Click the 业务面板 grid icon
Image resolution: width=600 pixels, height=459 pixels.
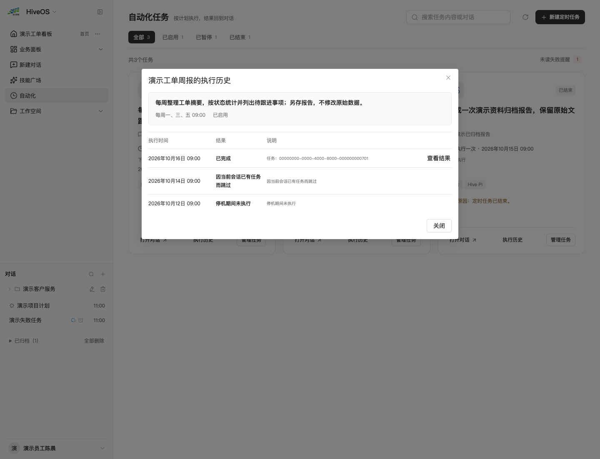[x=14, y=49]
